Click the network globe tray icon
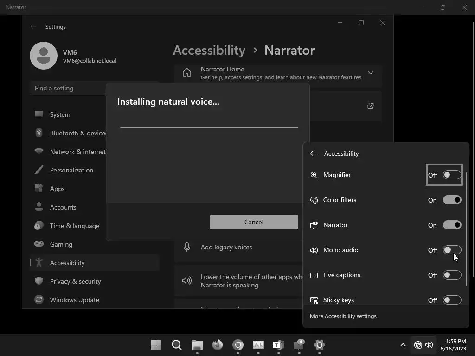Viewport: 475px width, 356px height. click(x=418, y=345)
